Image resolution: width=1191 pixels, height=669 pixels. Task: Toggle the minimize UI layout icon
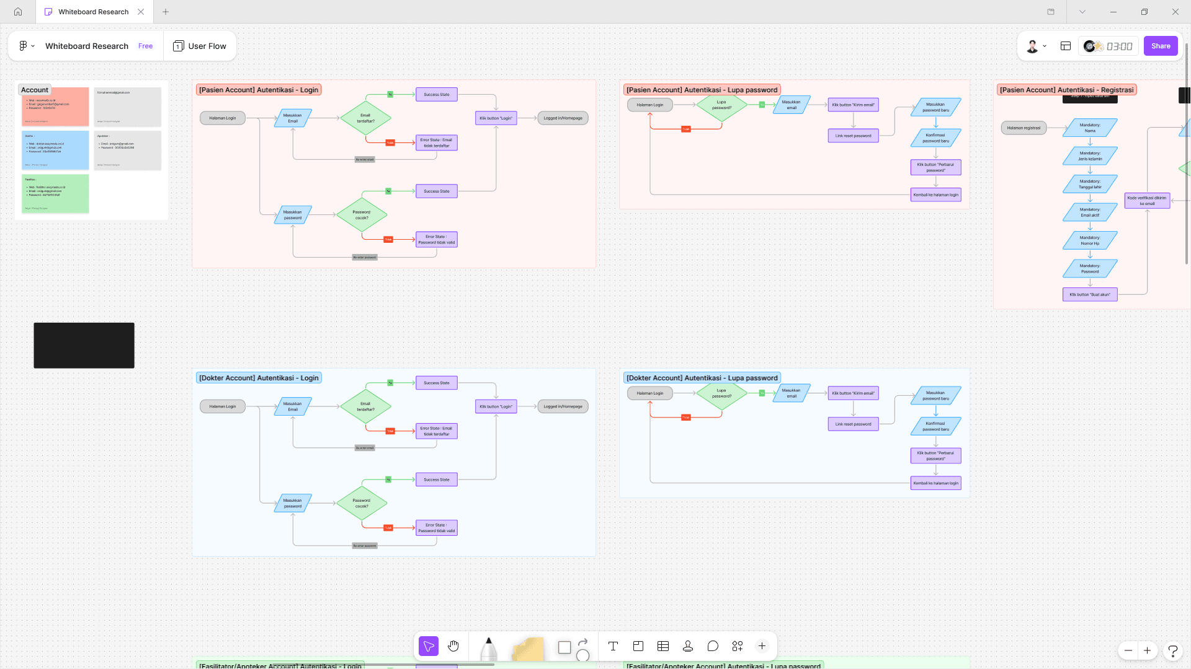tap(1066, 46)
